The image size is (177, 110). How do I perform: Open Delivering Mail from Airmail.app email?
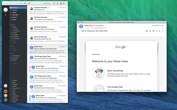point(48,30)
